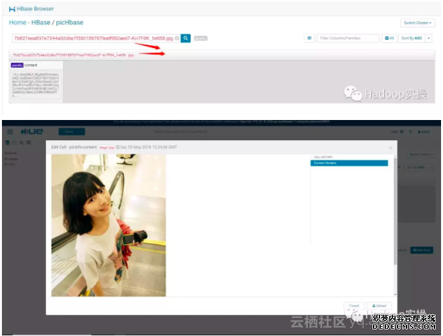Image resolution: width=443 pixels, height=336 pixels.
Task: Toggle the All columns checkbox
Action: coord(388,38)
